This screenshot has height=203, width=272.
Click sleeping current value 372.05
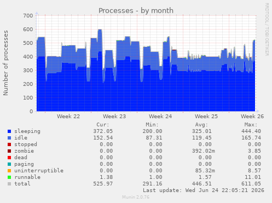(x=103, y=131)
